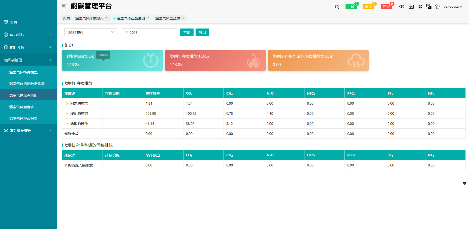This screenshot has height=229, width=469.
Task: Open the page settings sliders icon
Action: 464,184
